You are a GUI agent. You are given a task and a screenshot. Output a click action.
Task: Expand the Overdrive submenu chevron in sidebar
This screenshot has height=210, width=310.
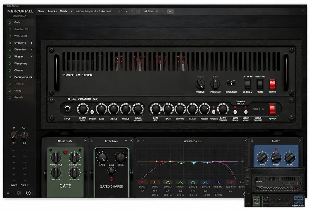[32, 43]
